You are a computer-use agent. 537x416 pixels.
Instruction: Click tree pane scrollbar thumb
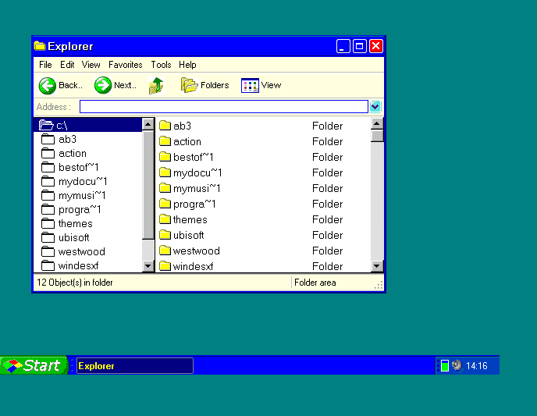[x=148, y=184]
